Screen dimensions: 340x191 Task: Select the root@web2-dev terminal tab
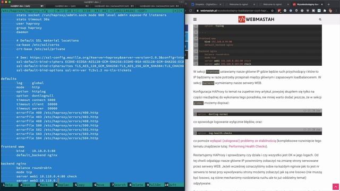click(159, 6)
